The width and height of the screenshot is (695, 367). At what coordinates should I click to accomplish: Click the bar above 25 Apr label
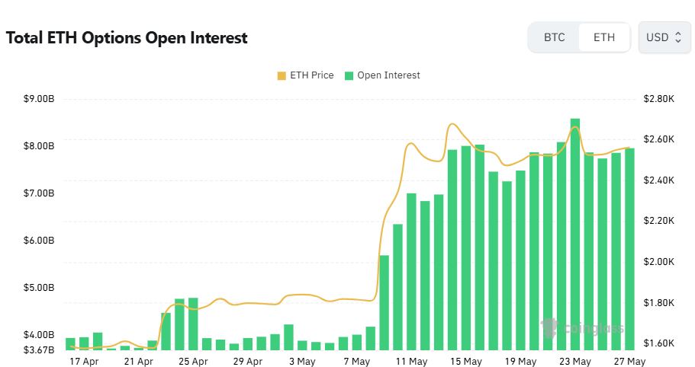click(193, 324)
